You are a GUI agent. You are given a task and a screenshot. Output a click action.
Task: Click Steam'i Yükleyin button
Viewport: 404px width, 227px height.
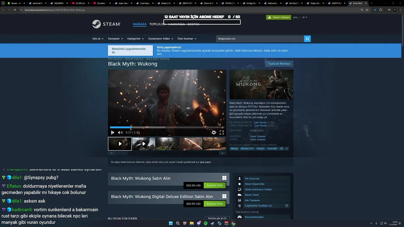click(279, 17)
